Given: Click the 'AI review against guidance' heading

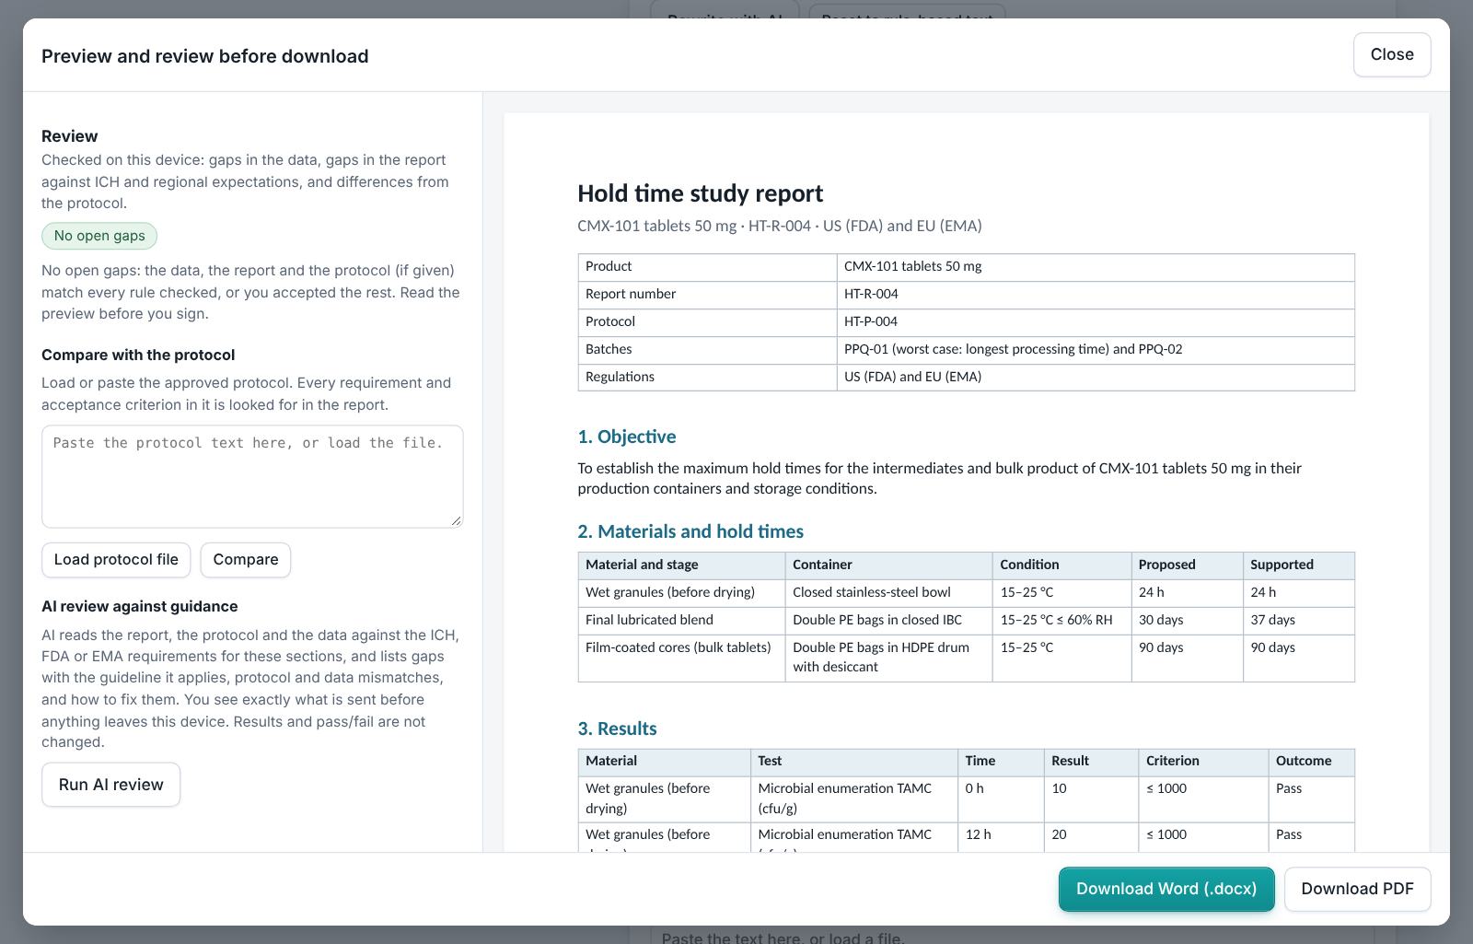Looking at the screenshot, I should pos(140,606).
